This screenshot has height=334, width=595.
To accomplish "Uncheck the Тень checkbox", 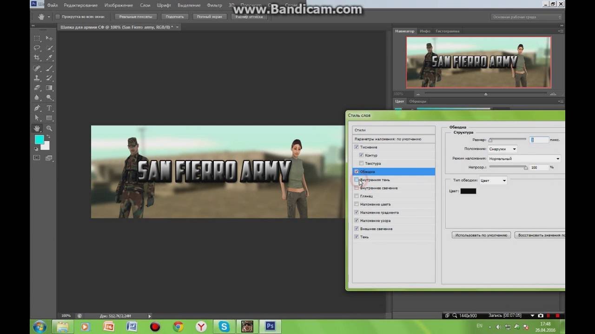I will point(357,237).
